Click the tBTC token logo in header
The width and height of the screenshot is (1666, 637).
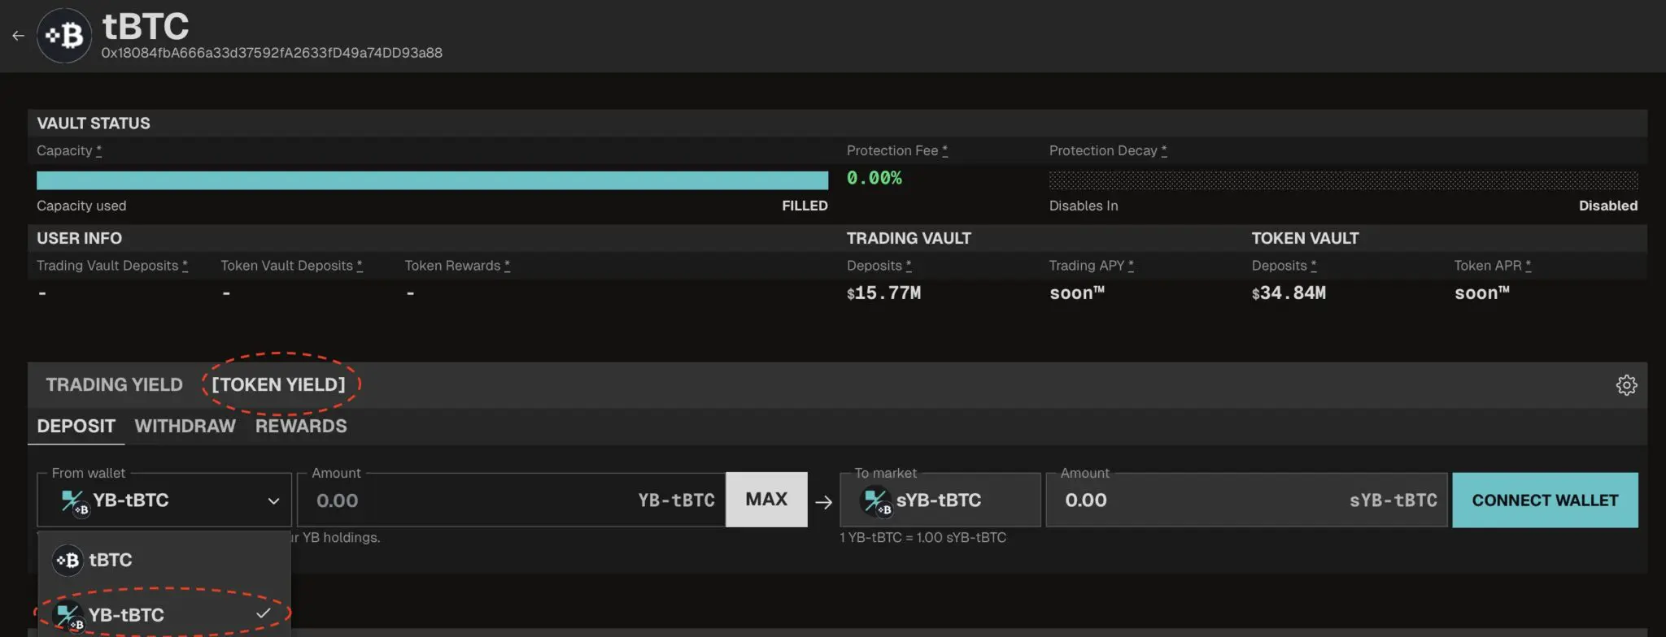coord(64,36)
